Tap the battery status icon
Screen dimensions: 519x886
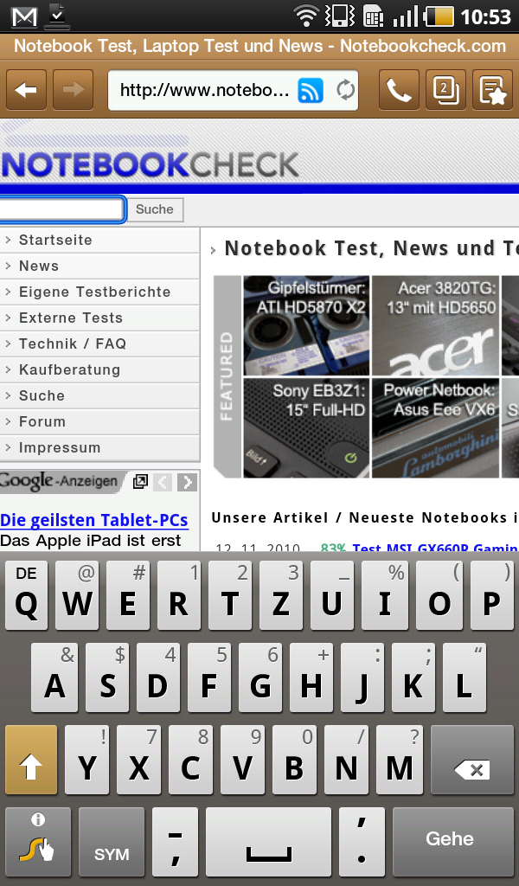click(439, 16)
